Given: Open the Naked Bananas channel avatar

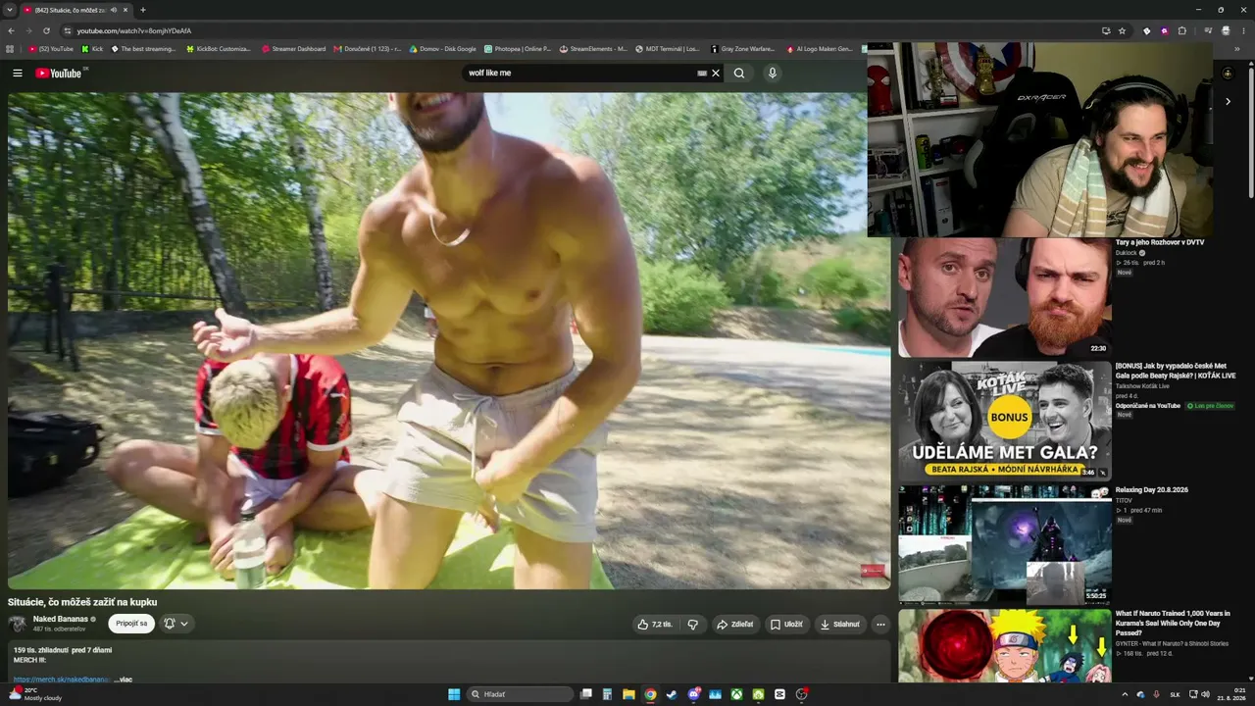Looking at the screenshot, I should (18, 624).
